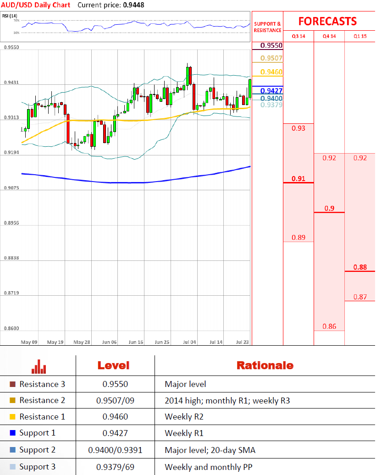Click the current price value 0.9448
Image resolution: width=376 pixels, height=475 pixels.
coord(133,5)
